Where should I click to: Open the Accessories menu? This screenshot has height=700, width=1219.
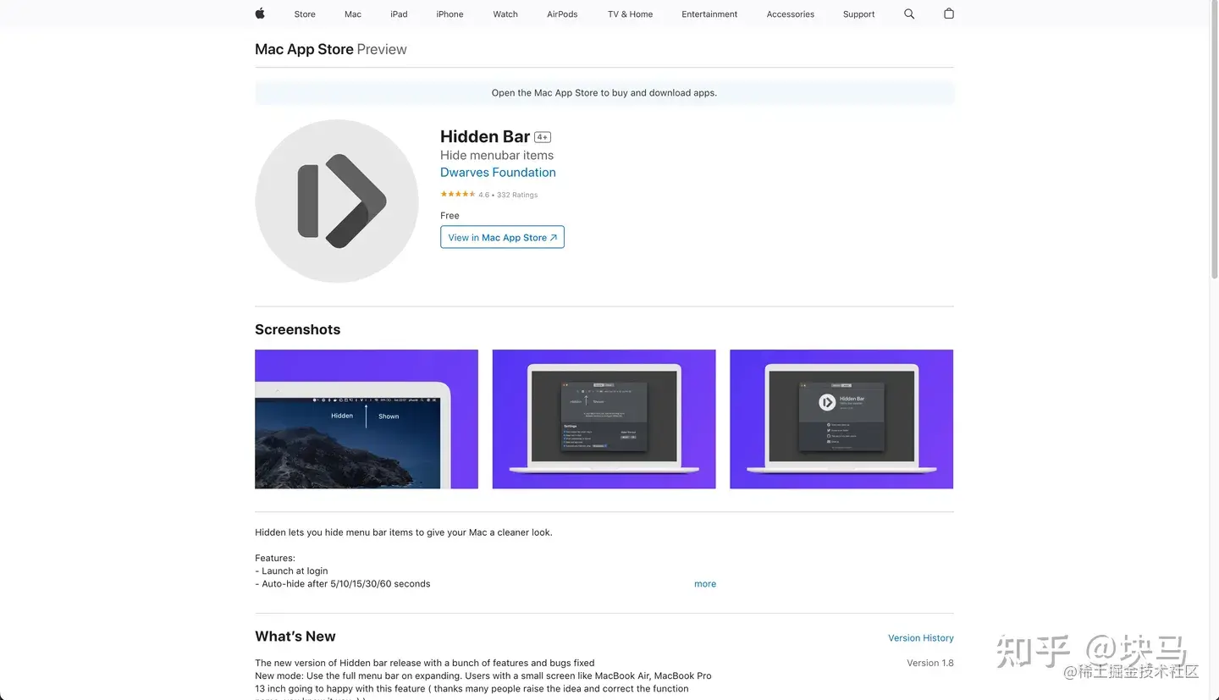(x=790, y=14)
